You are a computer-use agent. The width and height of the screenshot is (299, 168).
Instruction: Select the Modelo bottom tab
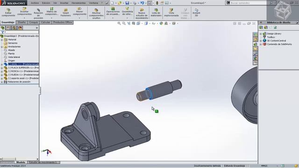coord(21,162)
